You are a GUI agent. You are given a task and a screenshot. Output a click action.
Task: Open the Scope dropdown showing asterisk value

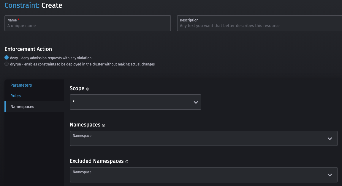pos(131,102)
